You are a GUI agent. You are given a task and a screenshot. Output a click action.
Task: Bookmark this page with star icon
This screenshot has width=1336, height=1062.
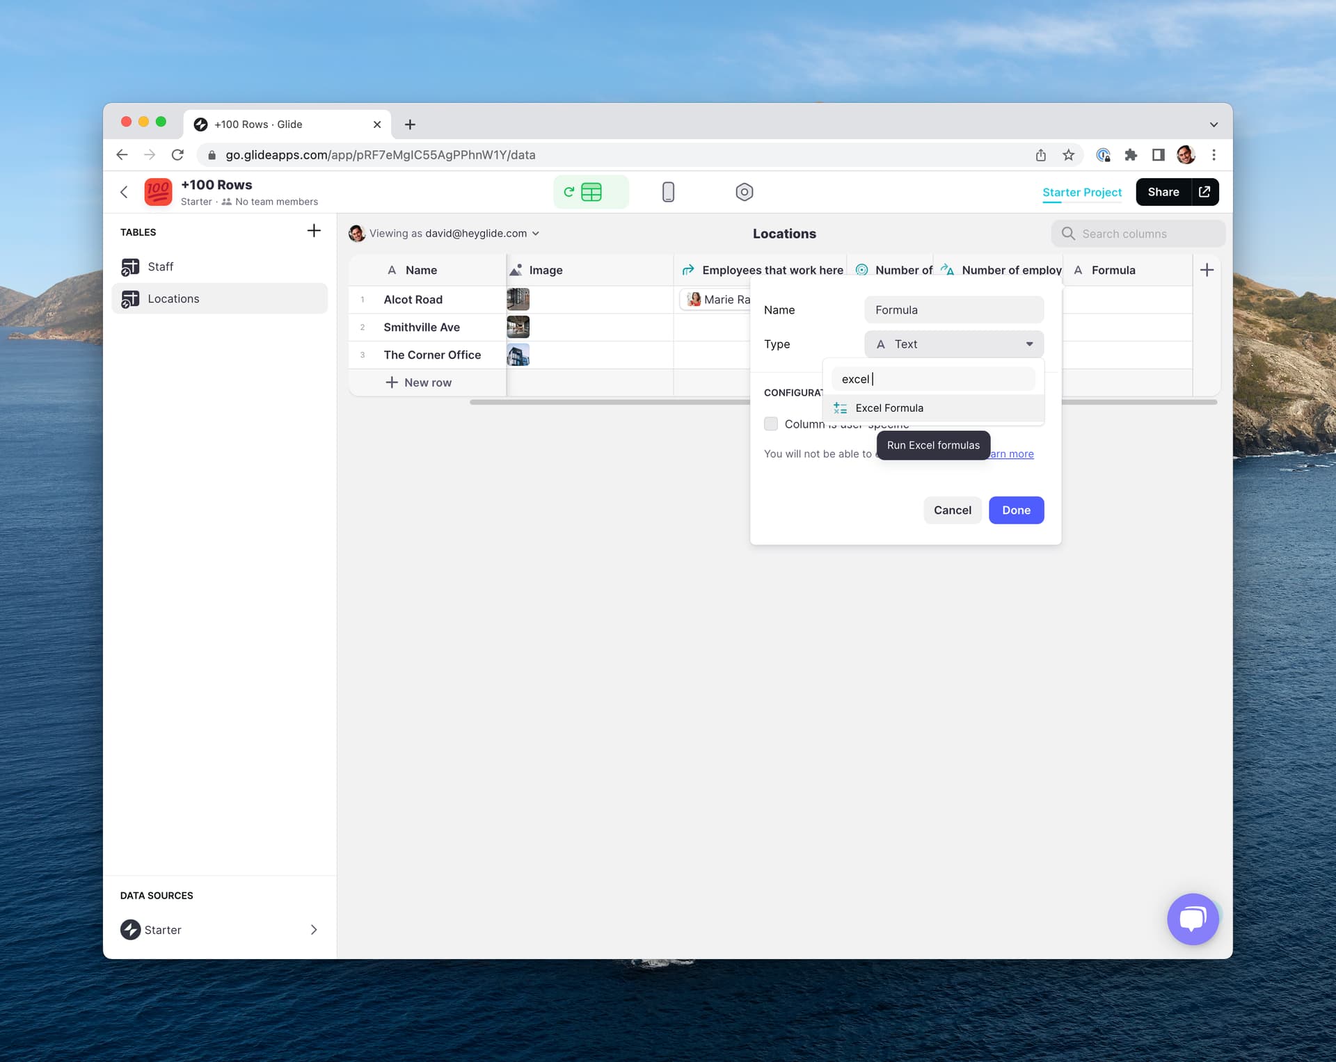(1068, 155)
